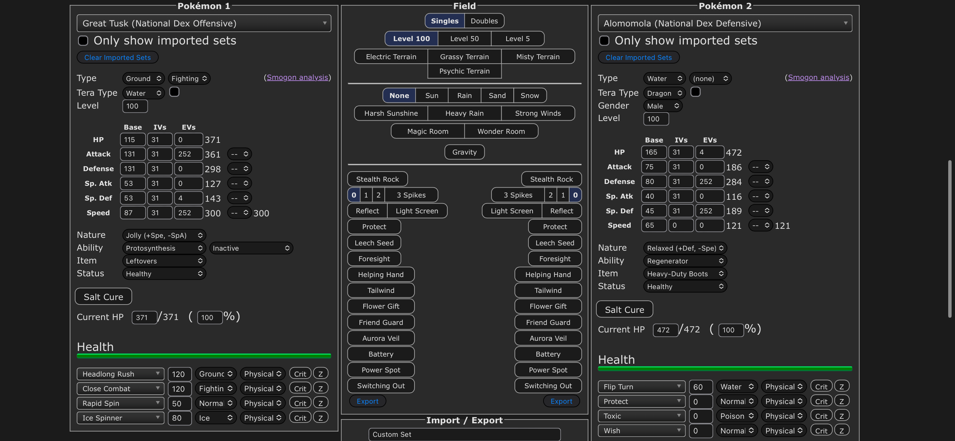This screenshot has height=441, width=955.
Task: Select Level 5 option
Action: 517,38
